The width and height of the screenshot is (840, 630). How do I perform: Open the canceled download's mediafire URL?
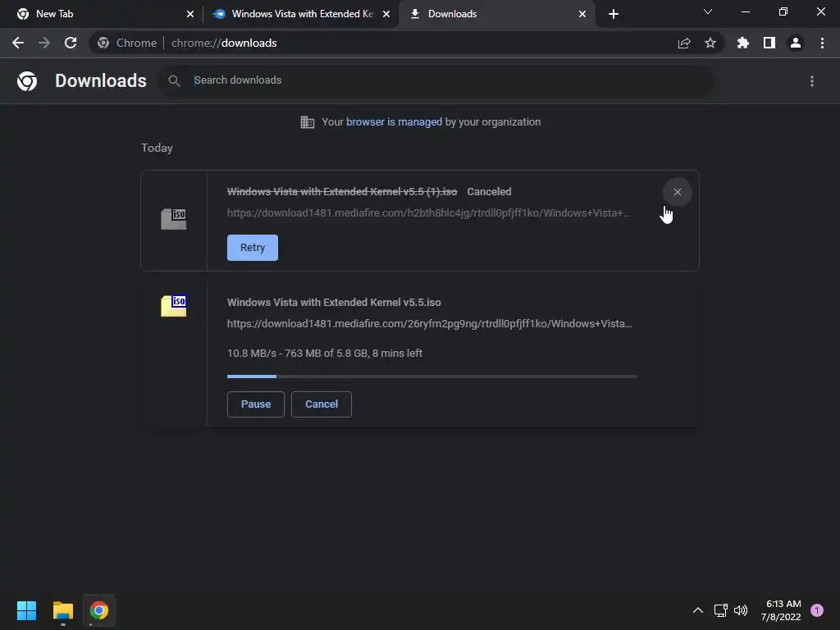pyautogui.click(x=428, y=212)
